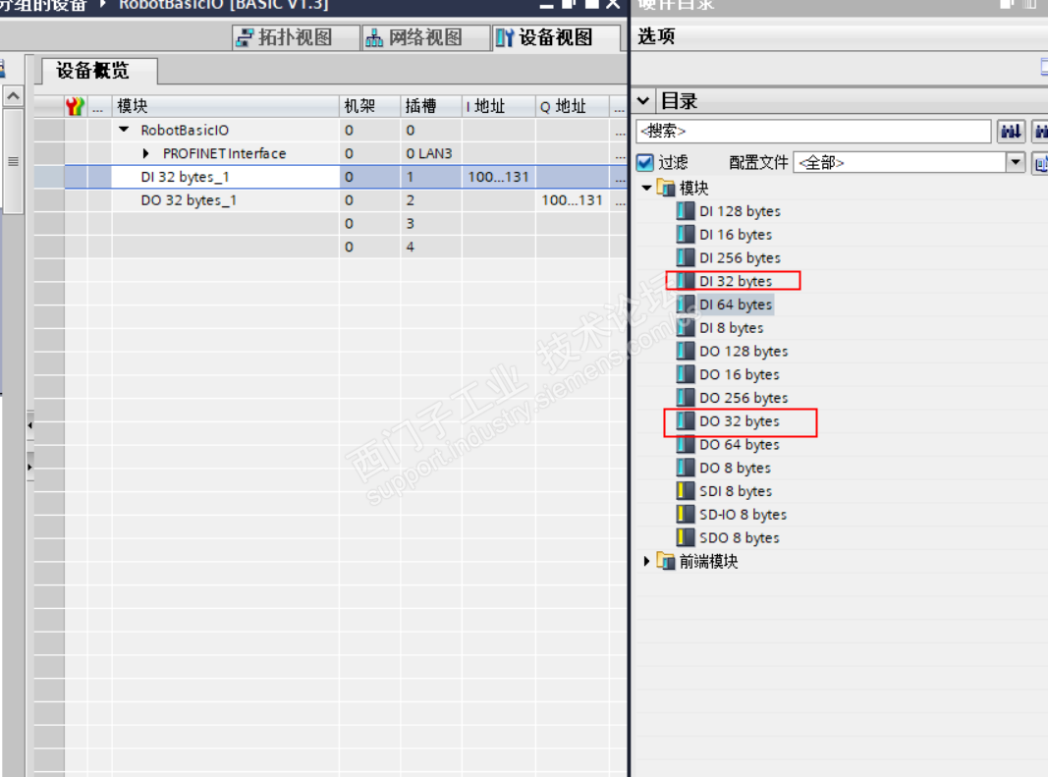Viewport: 1048px width, 777px height.
Task: Select DI 128 bytes module
Action: pos(740,211)
